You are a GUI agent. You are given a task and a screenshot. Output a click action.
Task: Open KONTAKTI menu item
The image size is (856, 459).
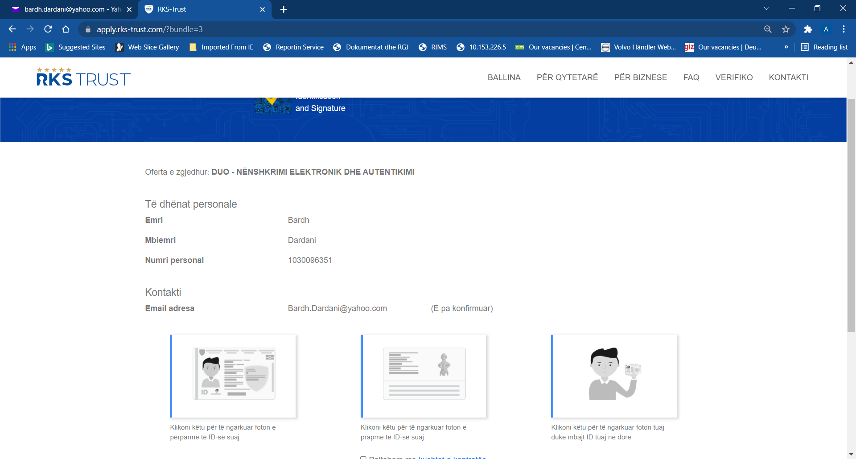coord(788,78)
